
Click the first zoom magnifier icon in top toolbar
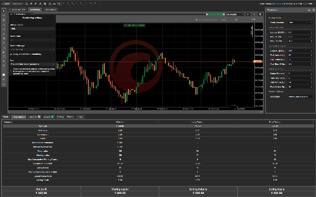pos(31,4)
